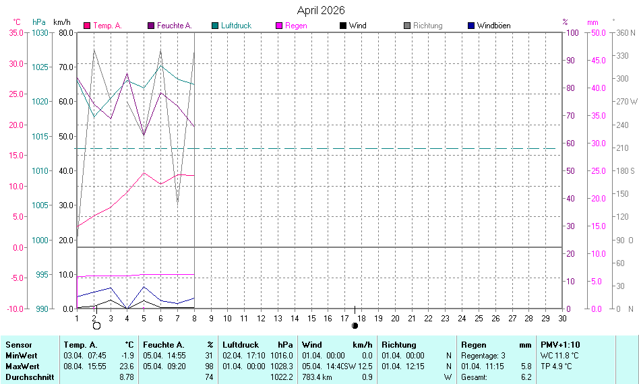Click the full moon symbol below day 2
639x384 pixels.
[x=96, y=325]
